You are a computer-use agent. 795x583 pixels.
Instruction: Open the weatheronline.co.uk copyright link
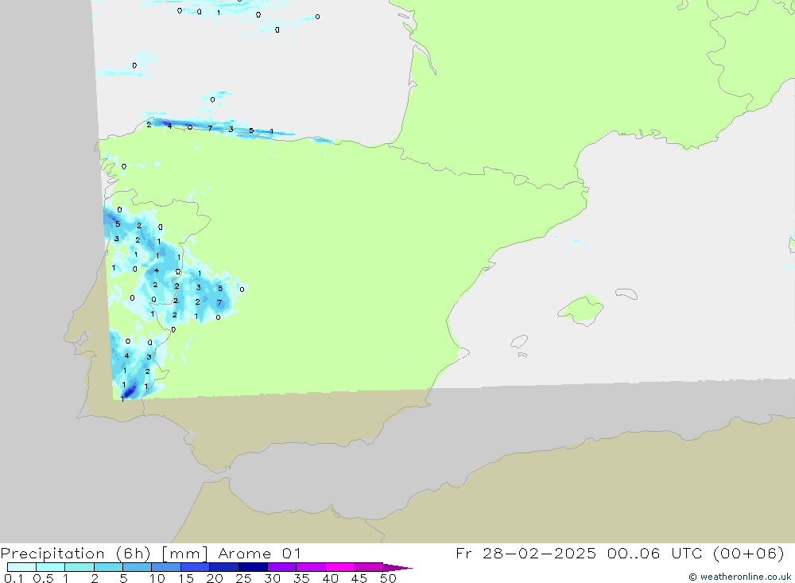[x=739, y=577]
